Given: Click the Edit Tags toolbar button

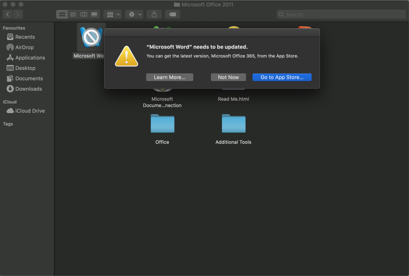Looking at the screenshot, I should (173, 14).
